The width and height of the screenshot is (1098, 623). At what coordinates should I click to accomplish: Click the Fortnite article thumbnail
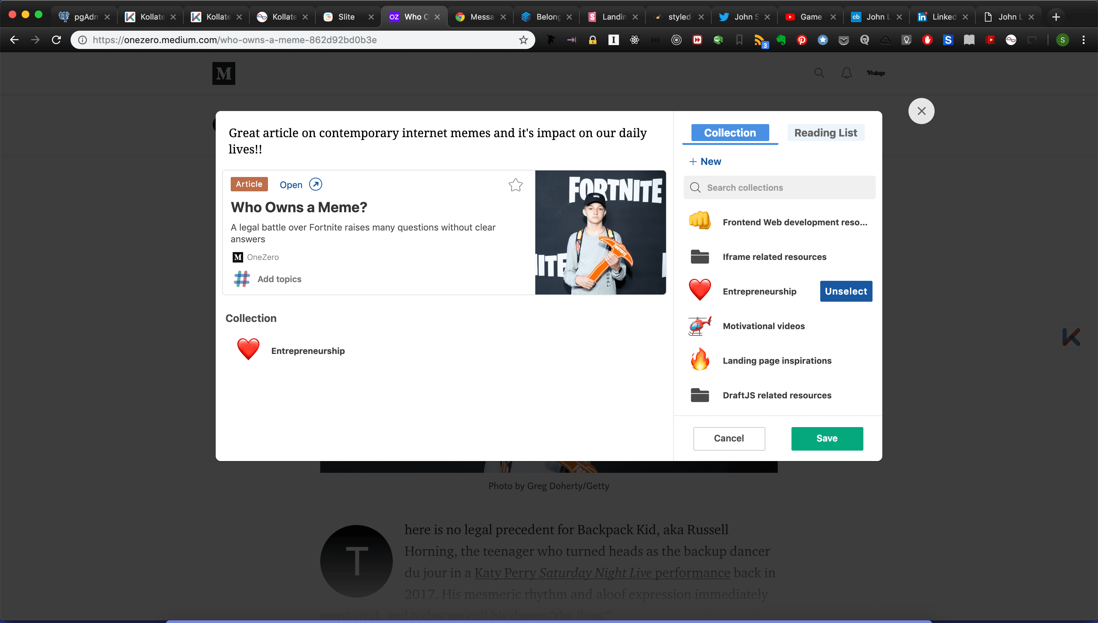pos(600,232)
